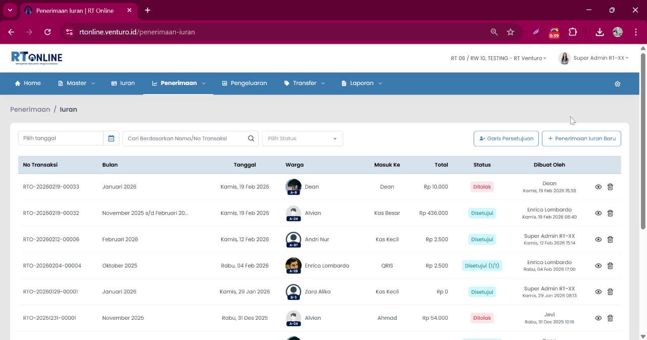This screenshot has width=647, height=340.
Task: Click Garis Persetujuan button
Action: tap(506, 139)
